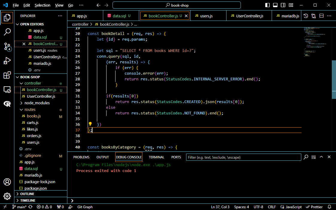The width and height of the screenshot is (336, 210).
Task: Switch to the data.sql editor tab
Action: click(x=121, y=16)
